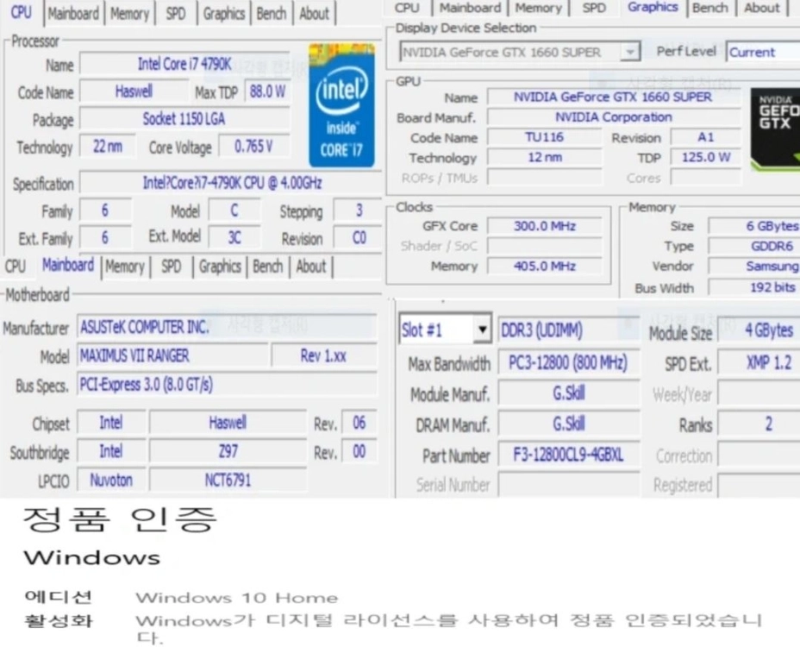800x647 pixels.
Task: Click the TU116 code name value
Action: coord(544,137)
